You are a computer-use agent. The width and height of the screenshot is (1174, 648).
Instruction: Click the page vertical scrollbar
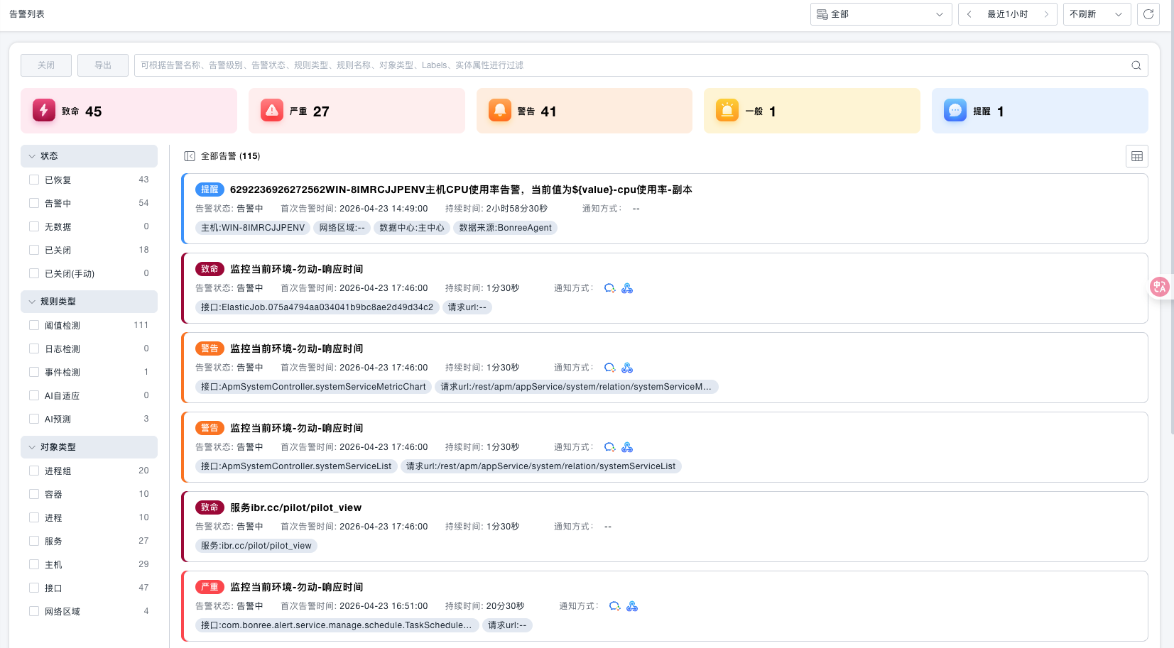(x=1172, y=216)
